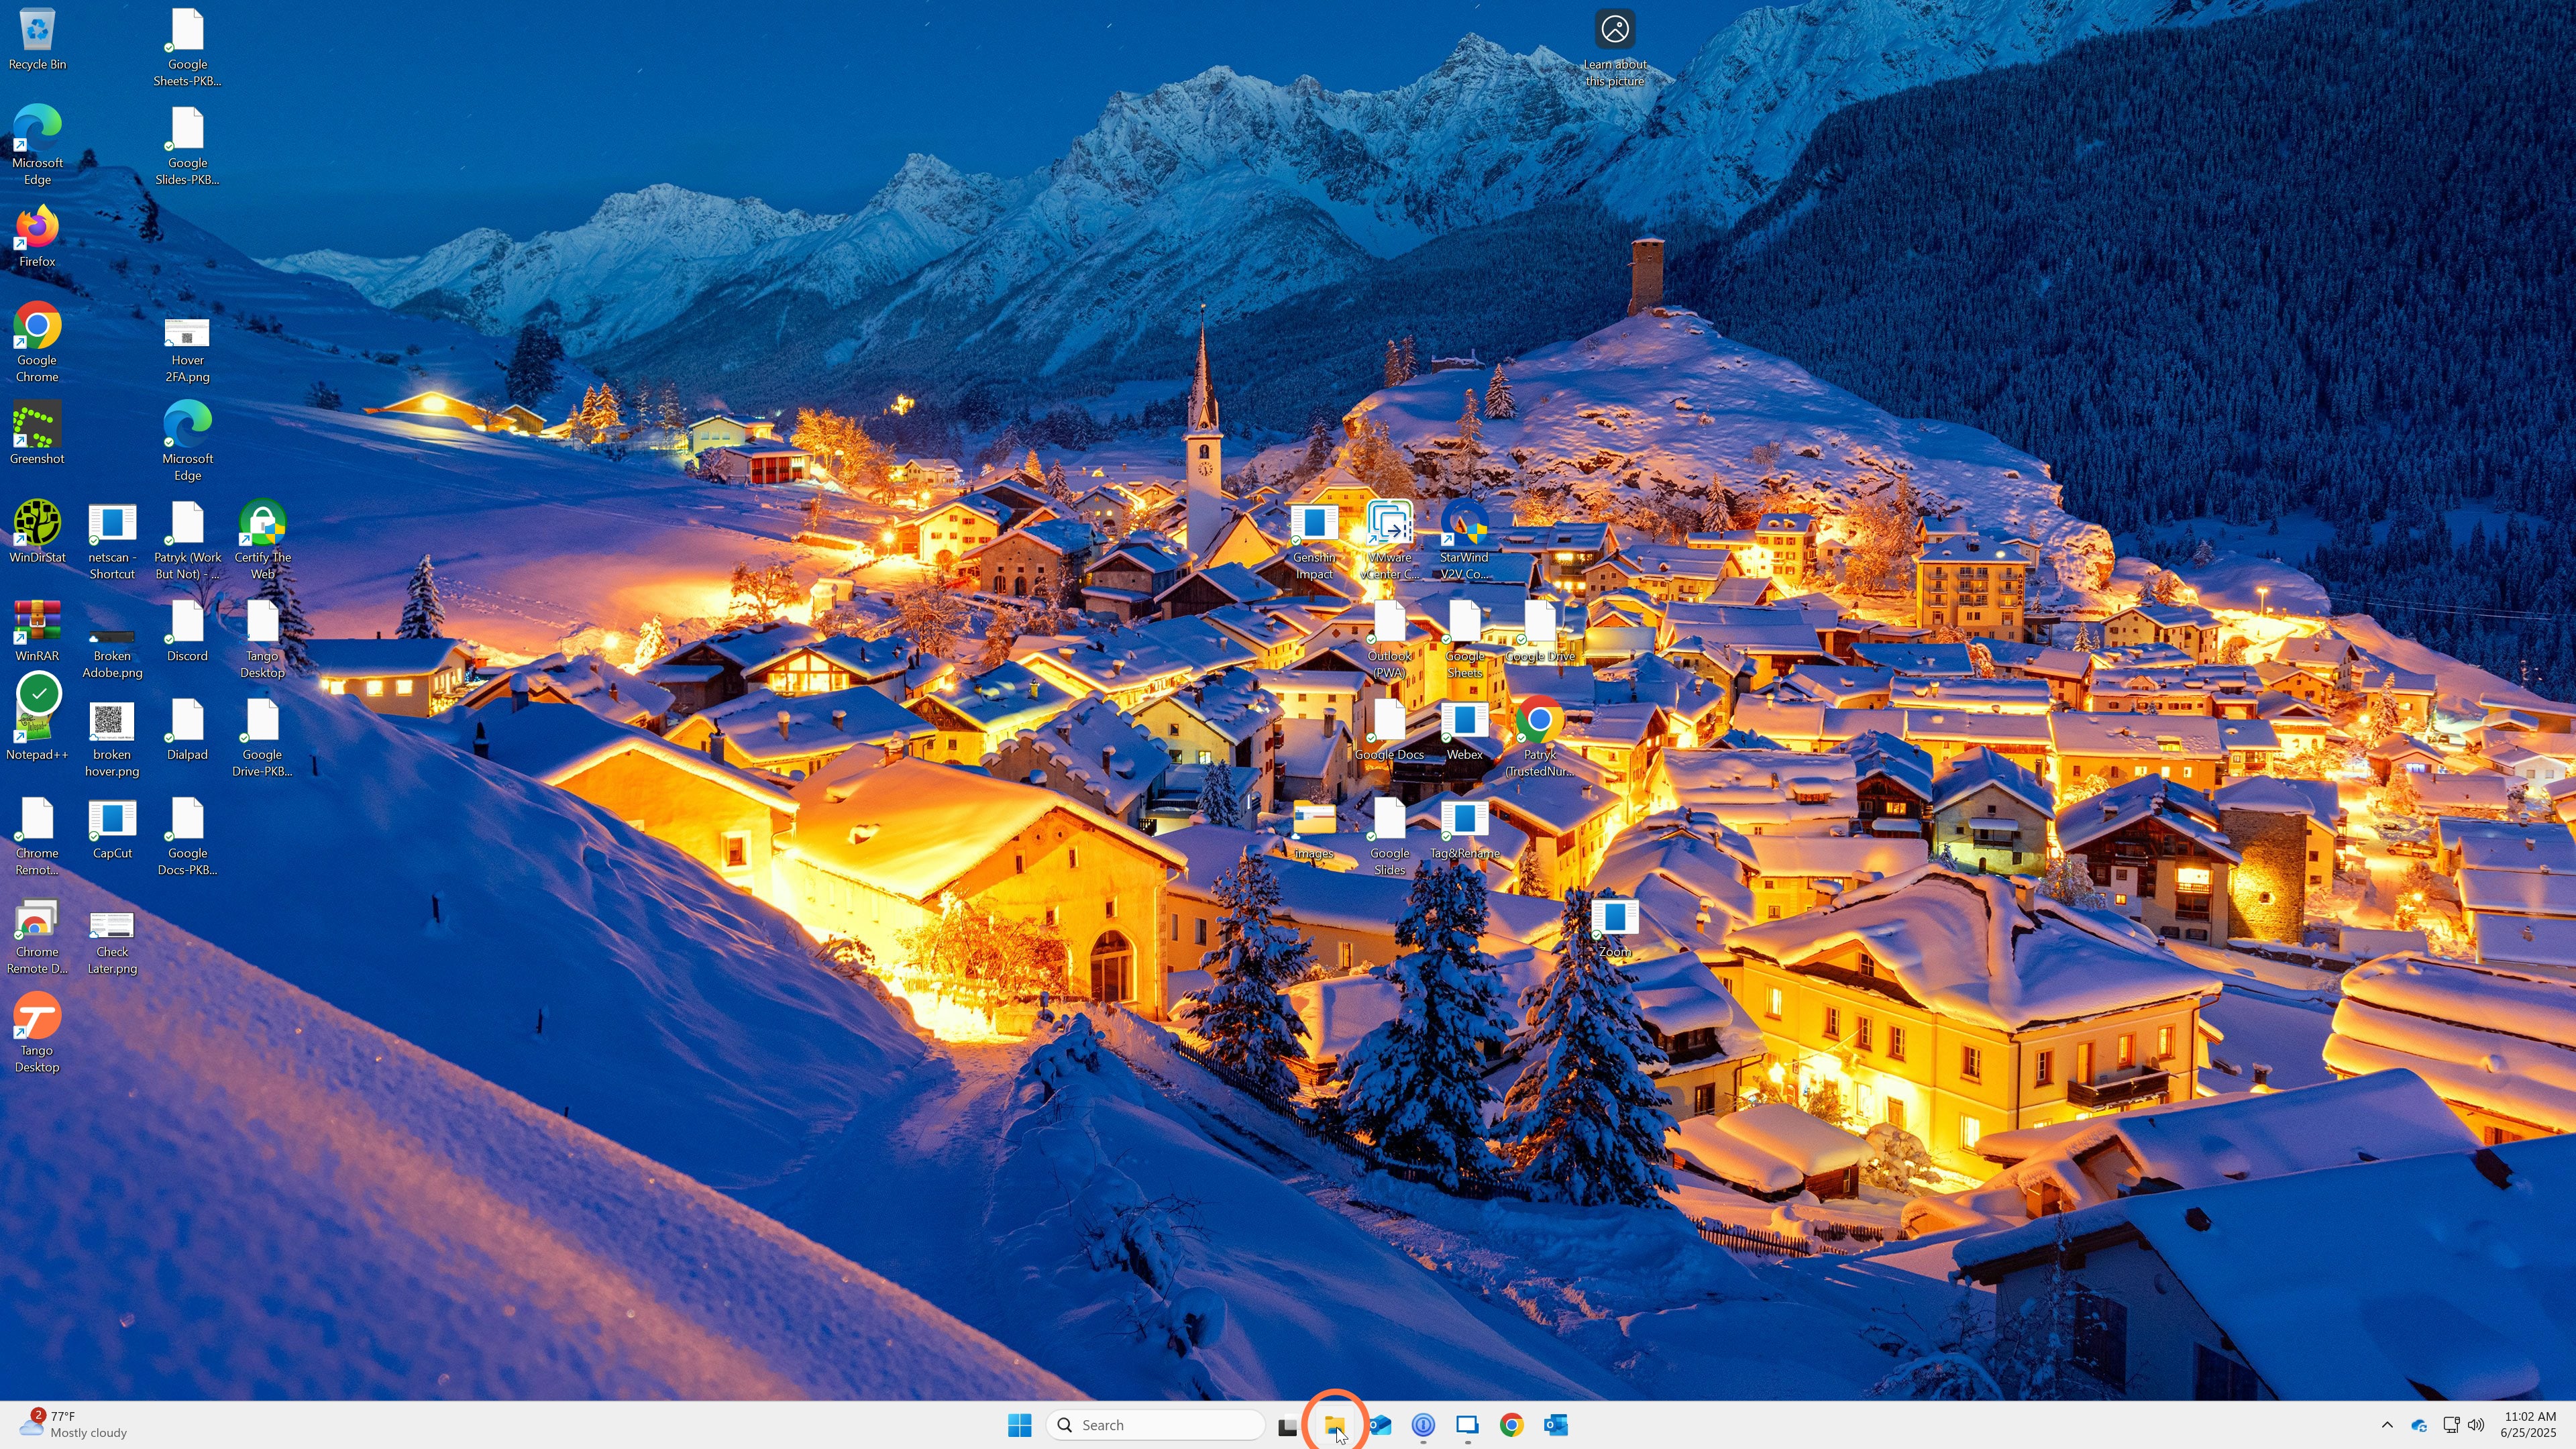The width and height of the screenshot is (2576, 1449).
Task: Launch Chrome from the taskbar
Action: [x=1511, y=1425]
